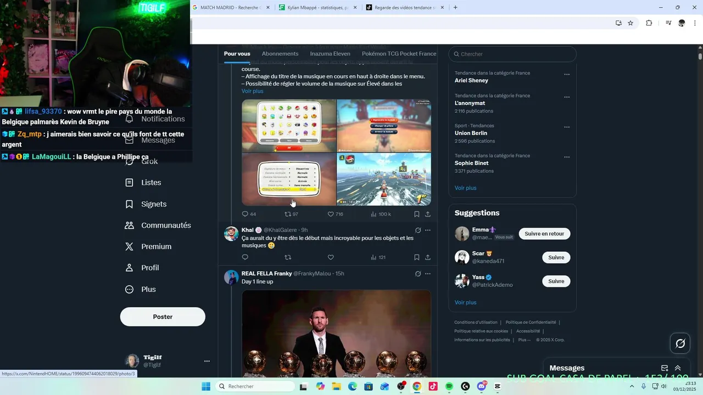Open File Explorer from the taskbar

tap(336, 386)
